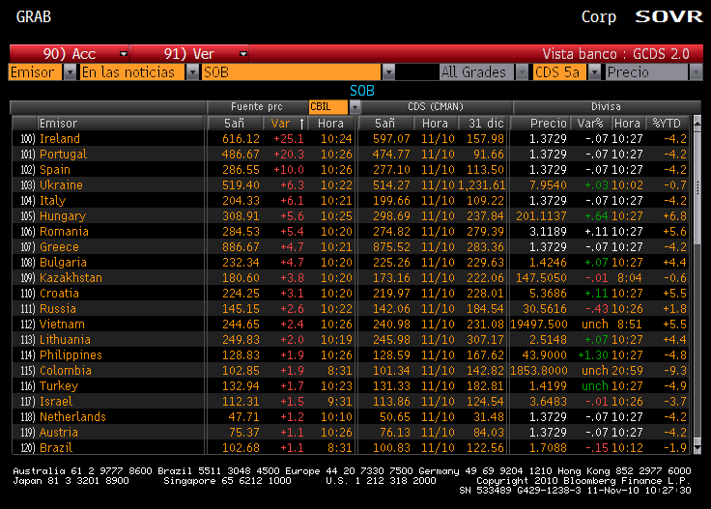Image resolution: width=711 pixels, height=509 pixels.
Task: Select the 109) Kazakhstan issuer
Action: click(71, 278)
